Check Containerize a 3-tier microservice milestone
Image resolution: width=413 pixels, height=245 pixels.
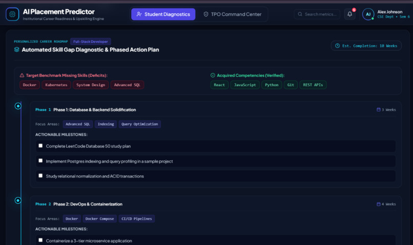[x=40, y=240]
